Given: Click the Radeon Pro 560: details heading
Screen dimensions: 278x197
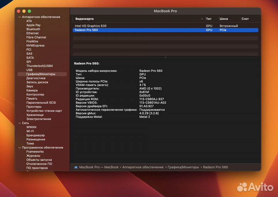Looking at the screenshot, I should (x=86, y=63).
